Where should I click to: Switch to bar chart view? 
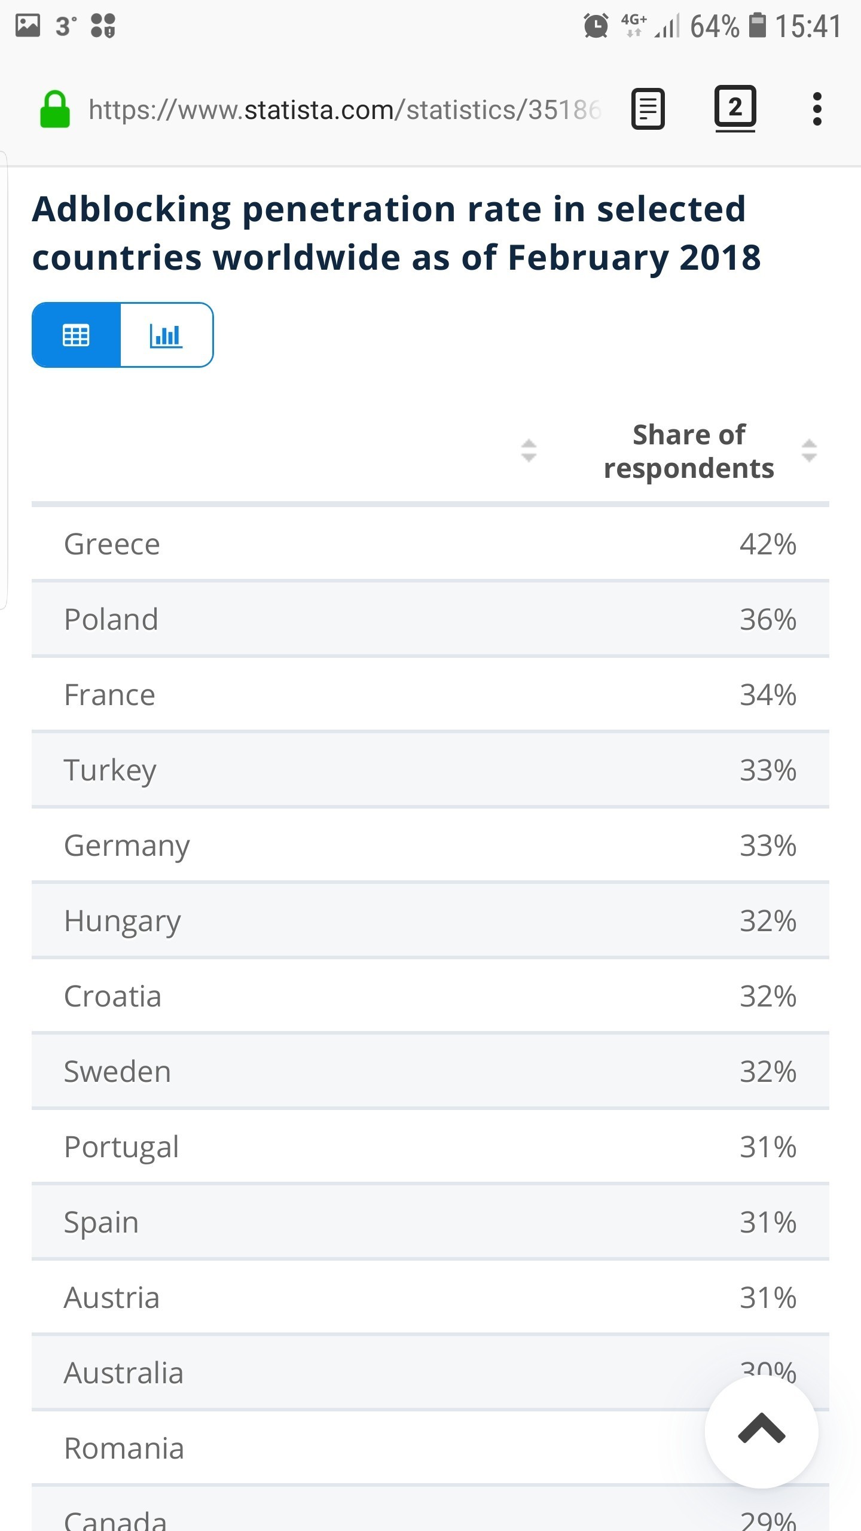[166, 335]
